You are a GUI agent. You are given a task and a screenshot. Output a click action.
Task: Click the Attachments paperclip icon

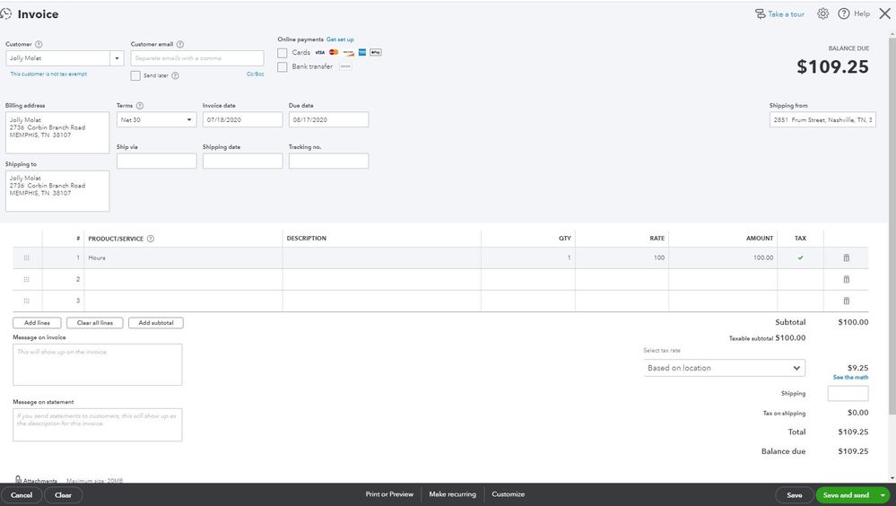18,479
